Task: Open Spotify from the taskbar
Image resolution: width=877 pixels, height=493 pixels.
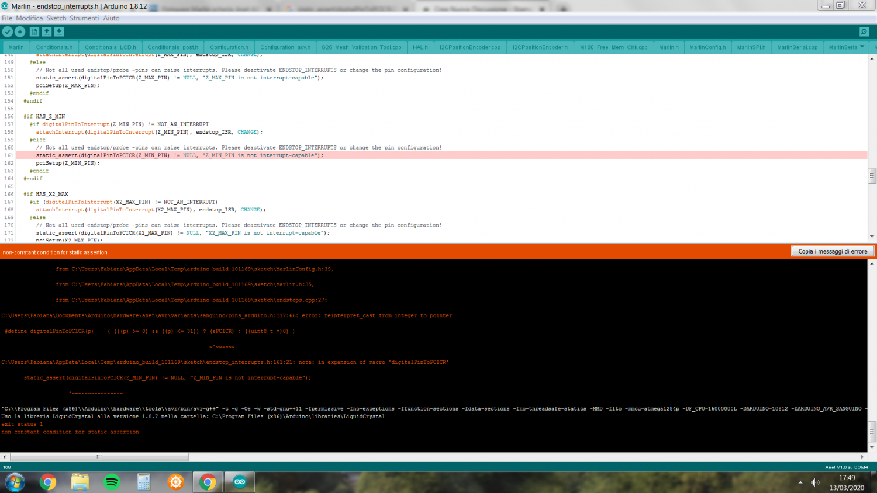Action: tap(112, 482)
